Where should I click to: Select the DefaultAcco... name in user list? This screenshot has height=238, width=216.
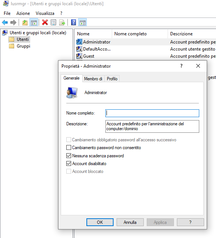[97, 49]
